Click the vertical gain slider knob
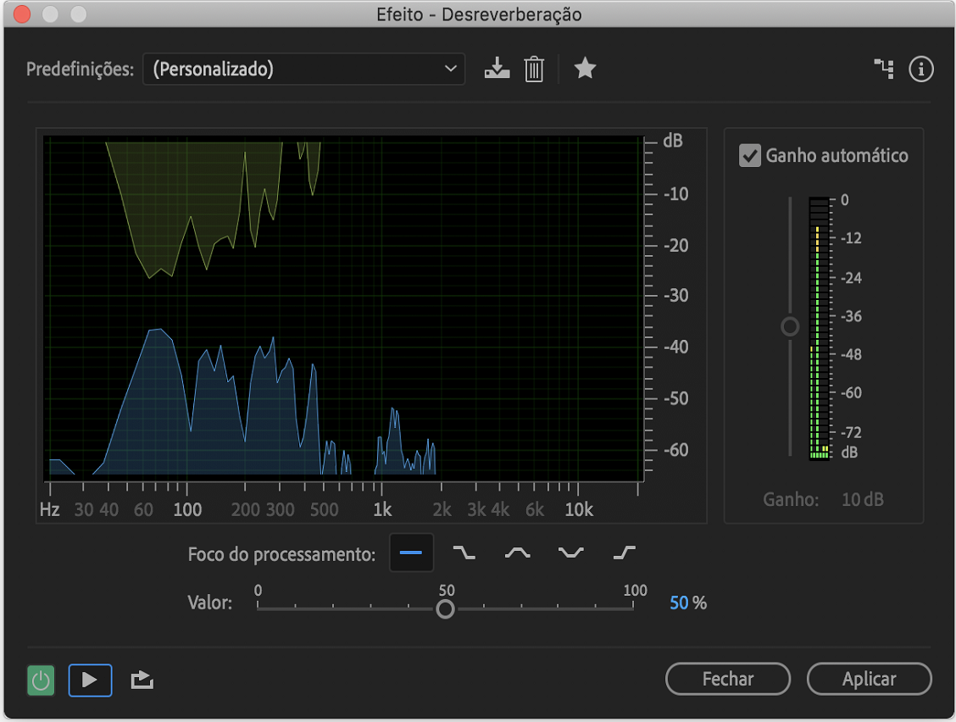The height and width of the screenshot is (722, 956). (x=790, y=327)
